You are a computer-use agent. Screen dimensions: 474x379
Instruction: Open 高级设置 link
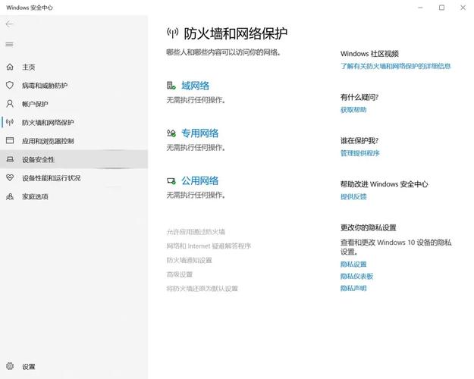click(x=180, y=274)
